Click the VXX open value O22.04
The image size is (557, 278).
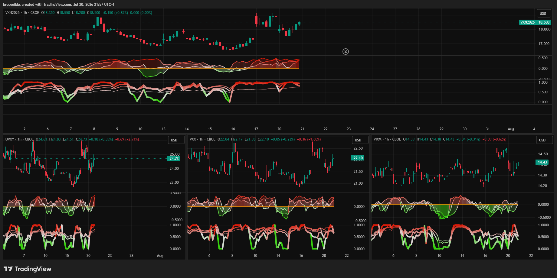point(223,139)
